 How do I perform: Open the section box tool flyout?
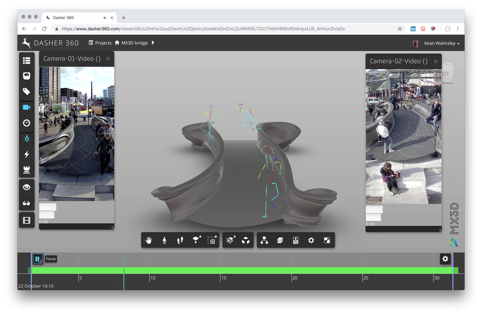click(230, 240)
